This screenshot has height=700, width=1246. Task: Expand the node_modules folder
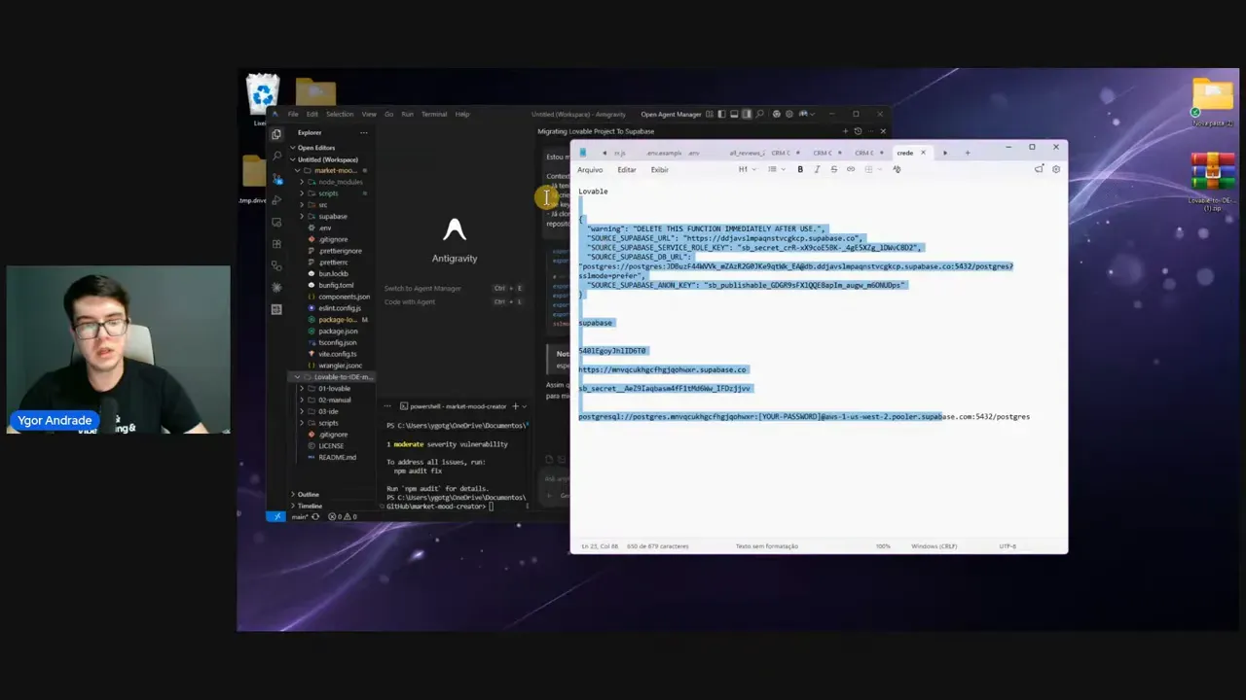[x=301, y=182]
